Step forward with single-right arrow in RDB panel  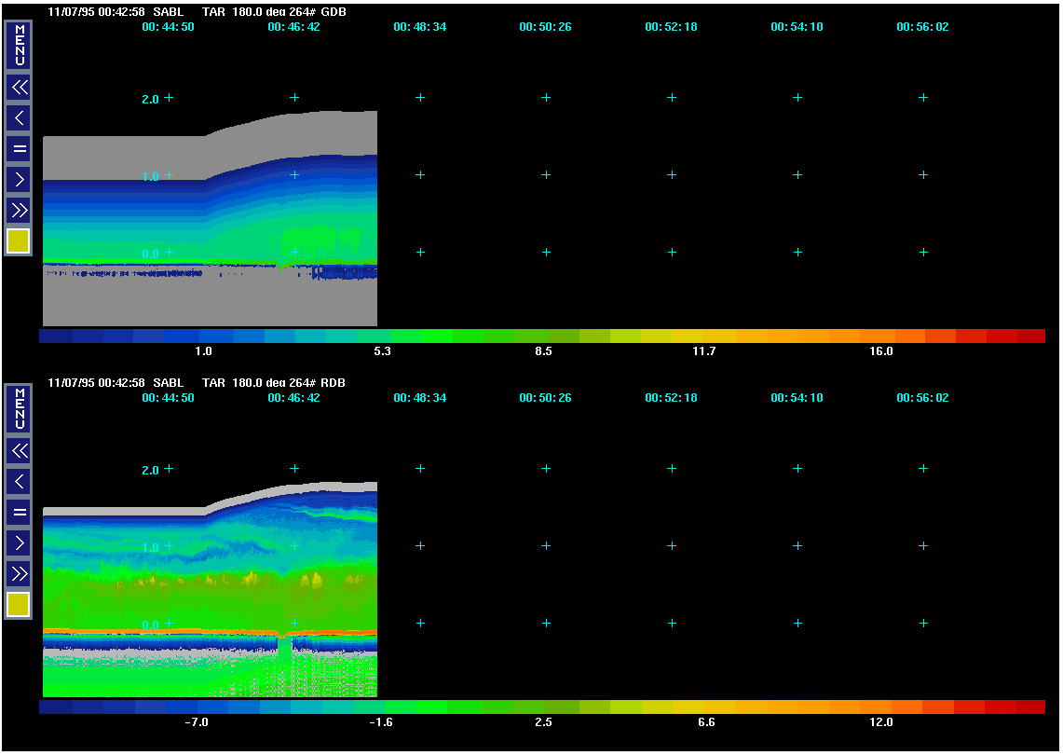click(x=19, y=542)
